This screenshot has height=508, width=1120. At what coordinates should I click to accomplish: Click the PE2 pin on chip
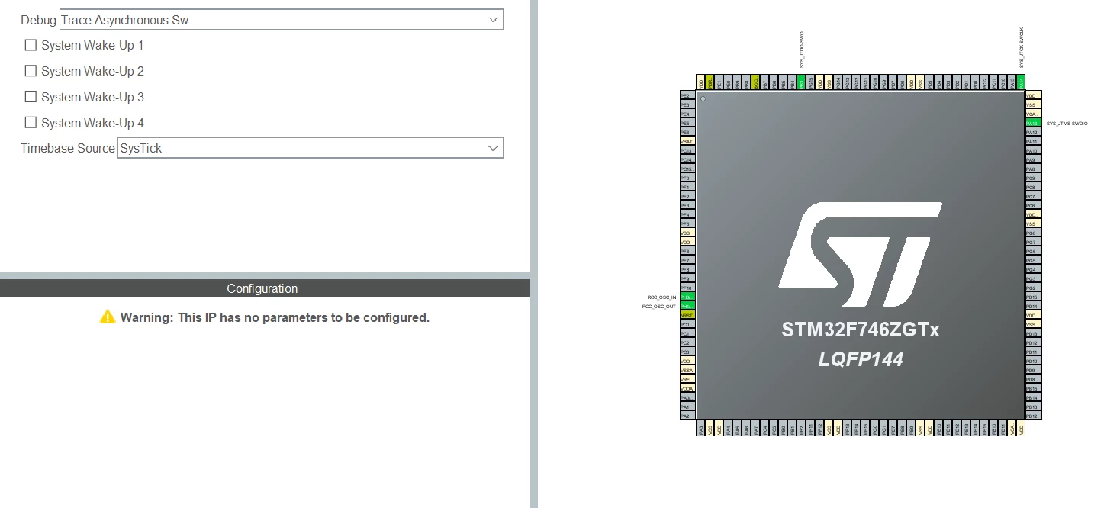(687, 95)
